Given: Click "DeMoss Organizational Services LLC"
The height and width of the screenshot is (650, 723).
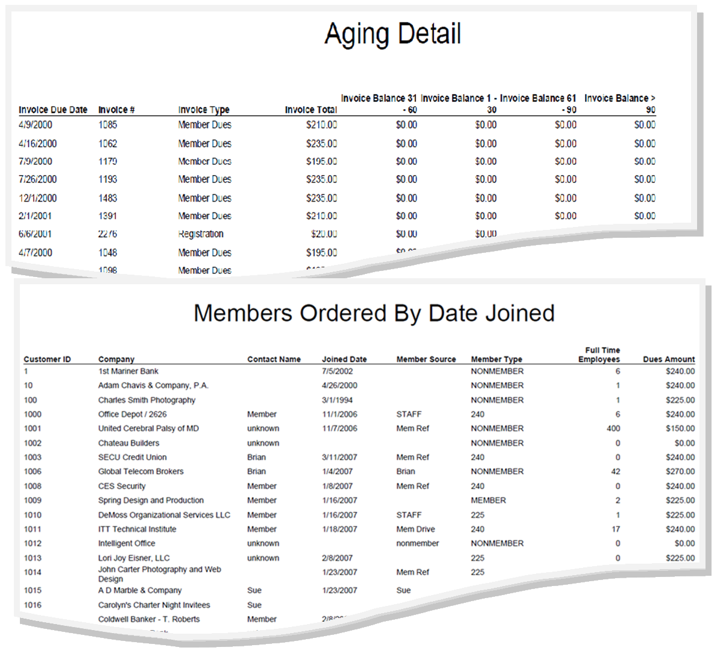Looking at the screenshot, I should point(164,515).
